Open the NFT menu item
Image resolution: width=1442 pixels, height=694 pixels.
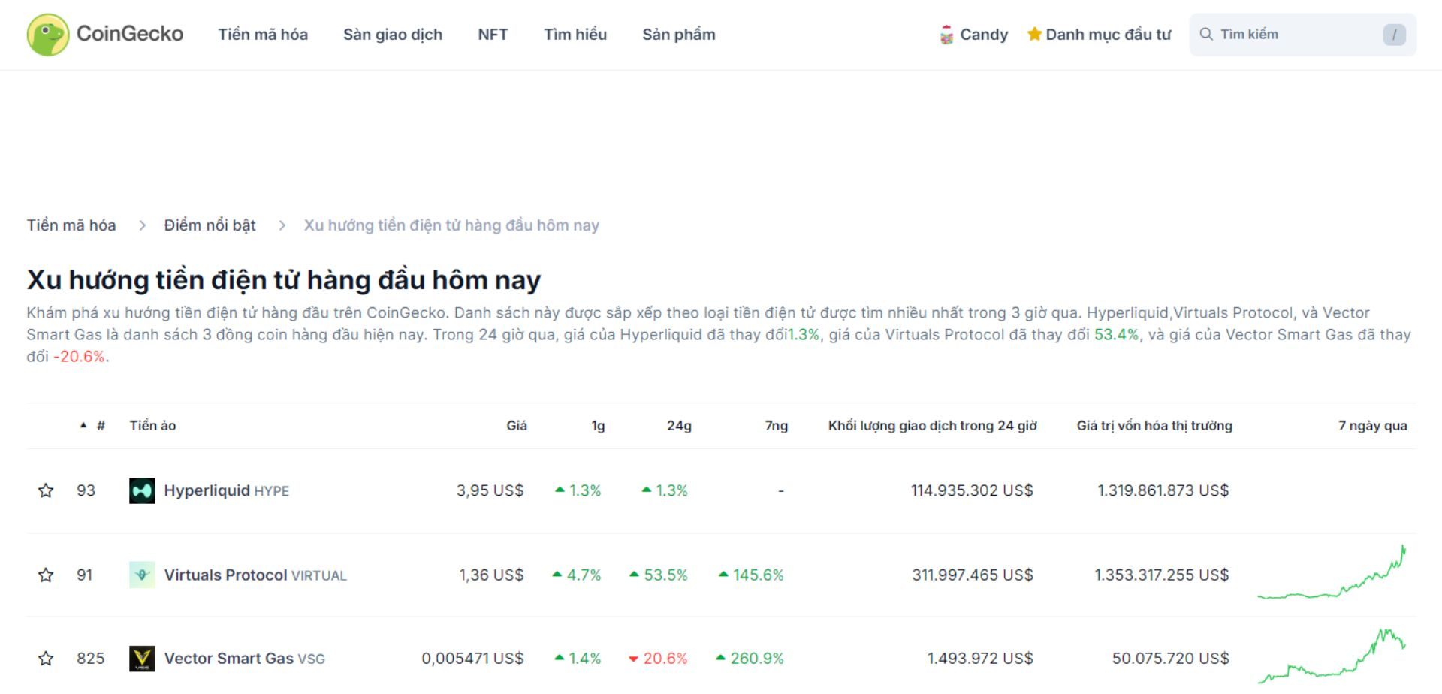point(493,35)
